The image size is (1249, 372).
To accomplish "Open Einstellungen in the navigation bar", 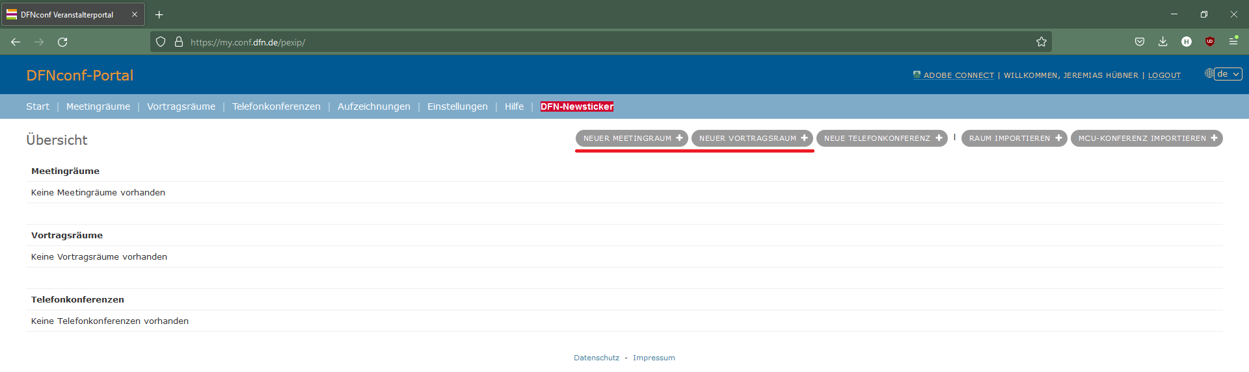I will [457, 106].
